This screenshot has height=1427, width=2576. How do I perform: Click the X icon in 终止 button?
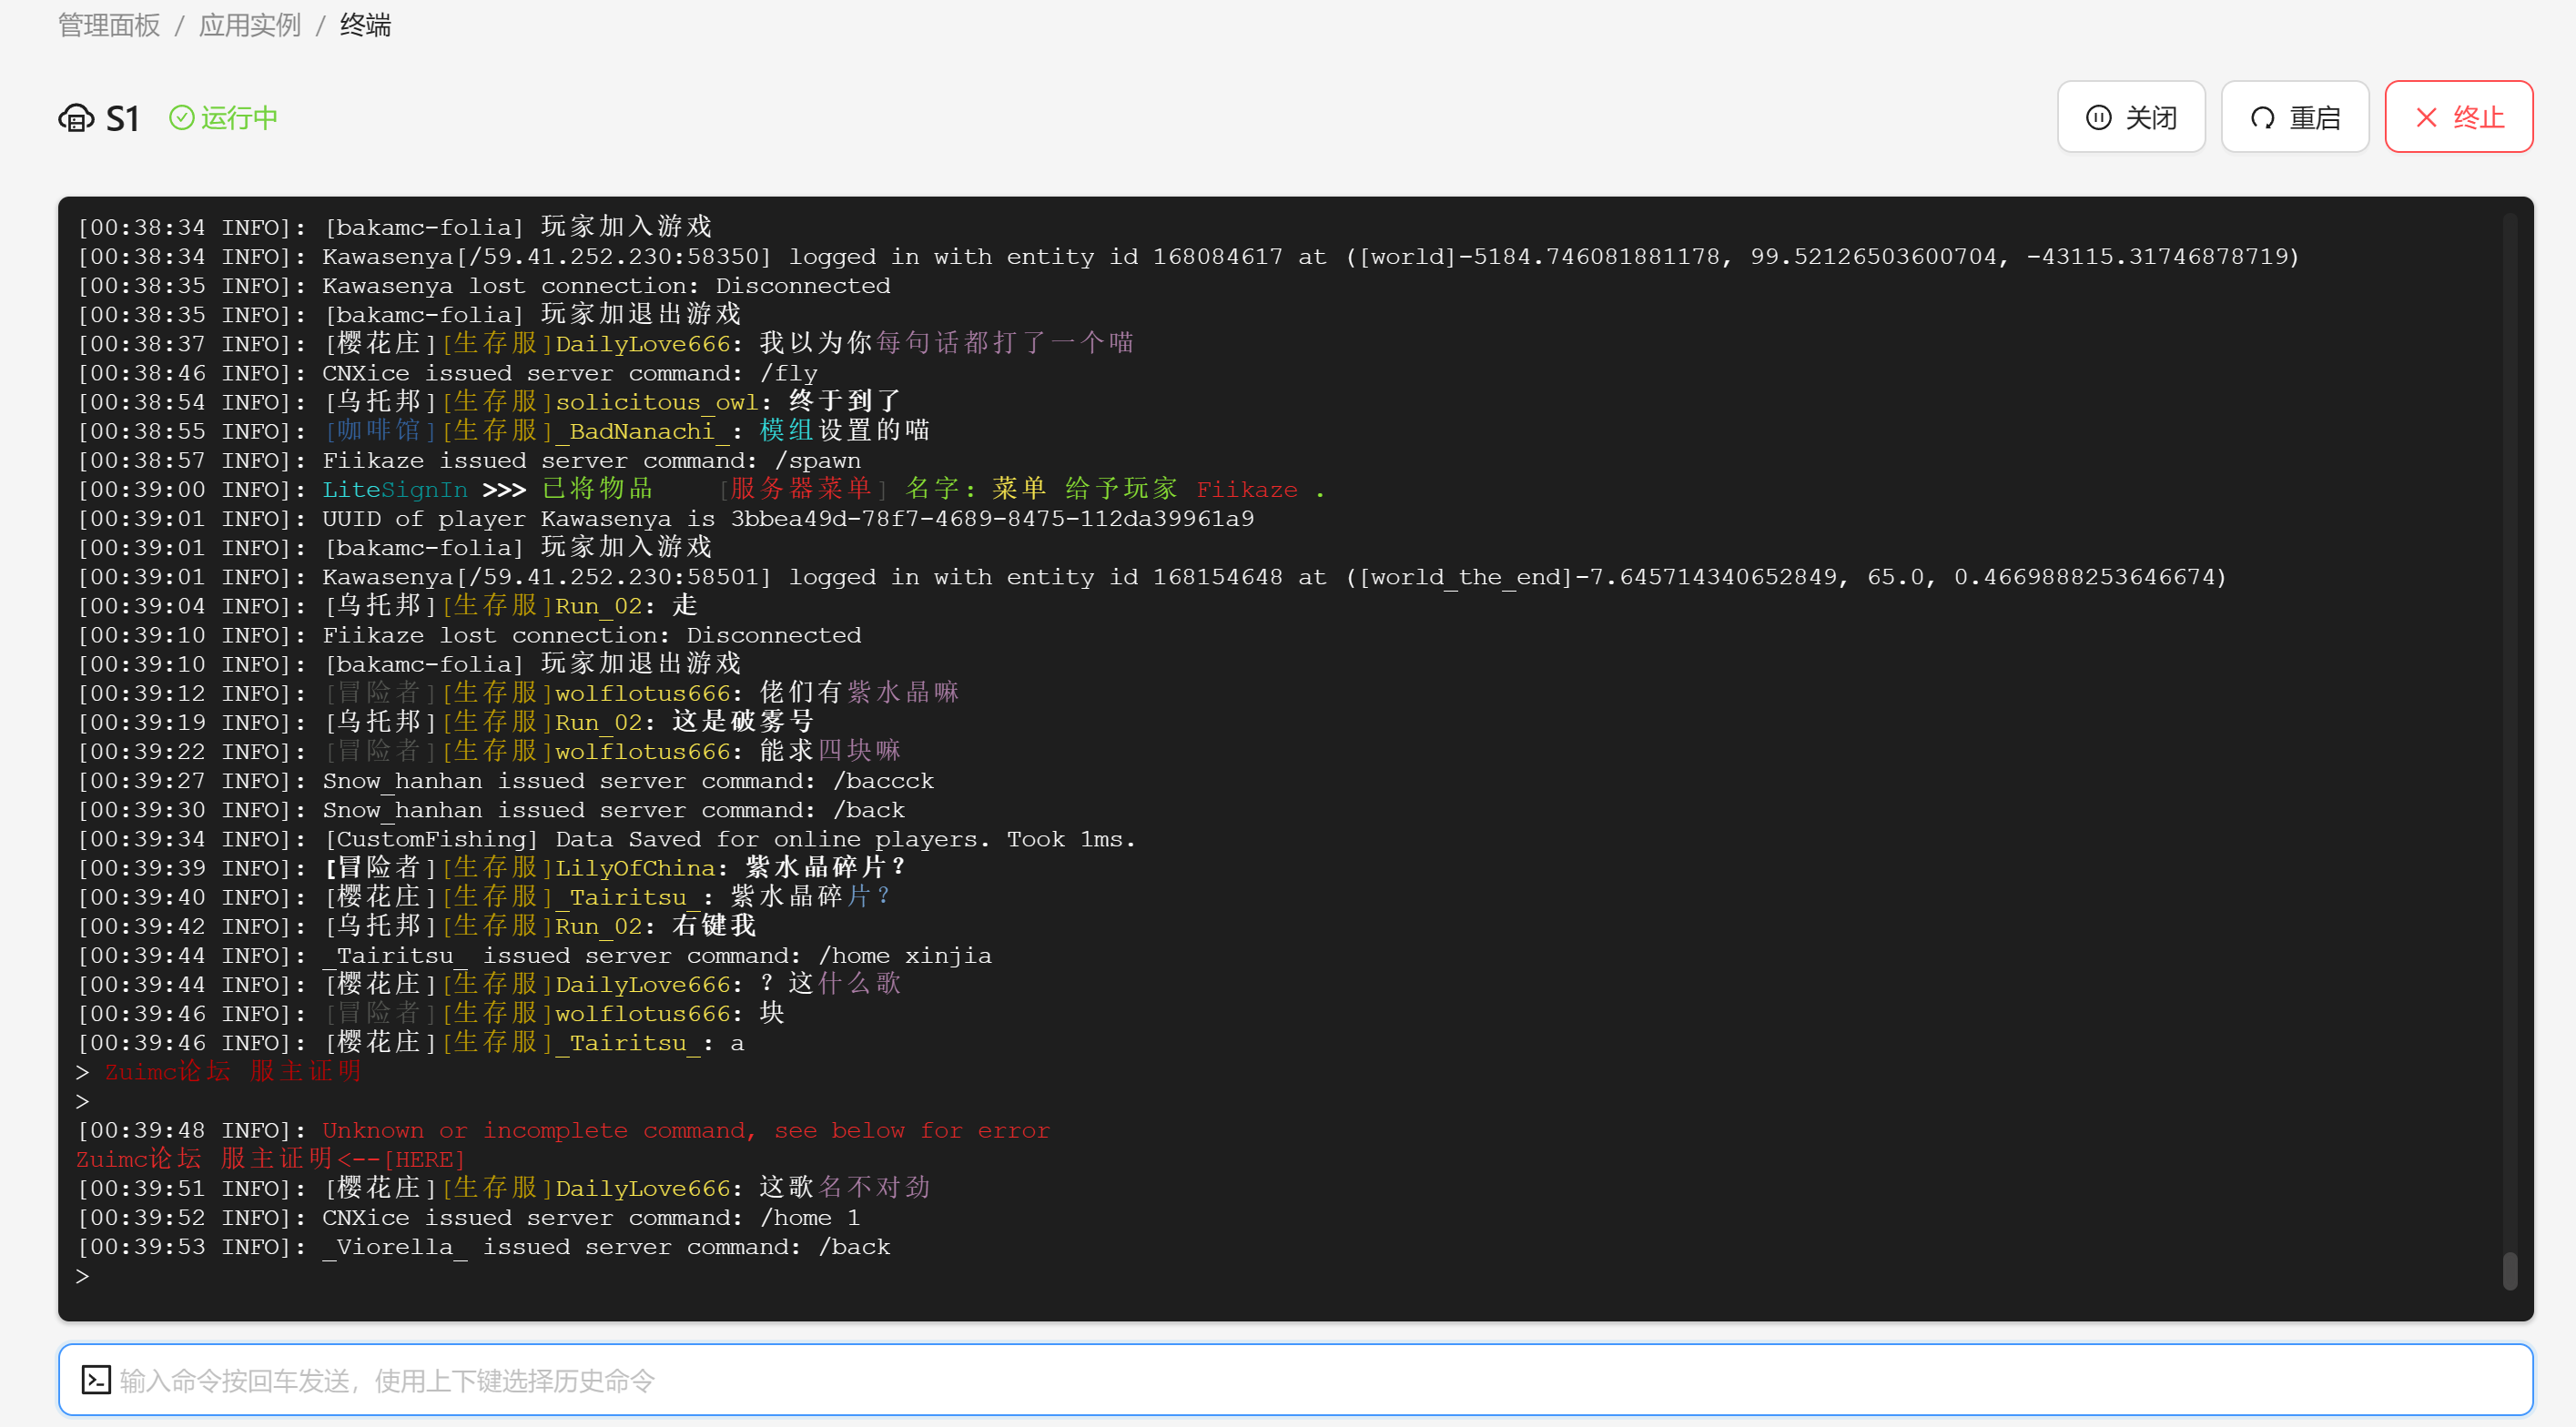2427,118
